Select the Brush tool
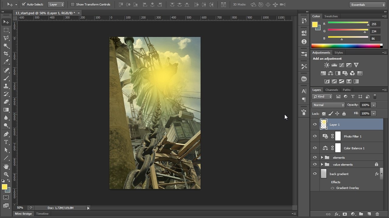Image resolution: width=389 pixels, height=218 pixels. (x=6, y=78)
